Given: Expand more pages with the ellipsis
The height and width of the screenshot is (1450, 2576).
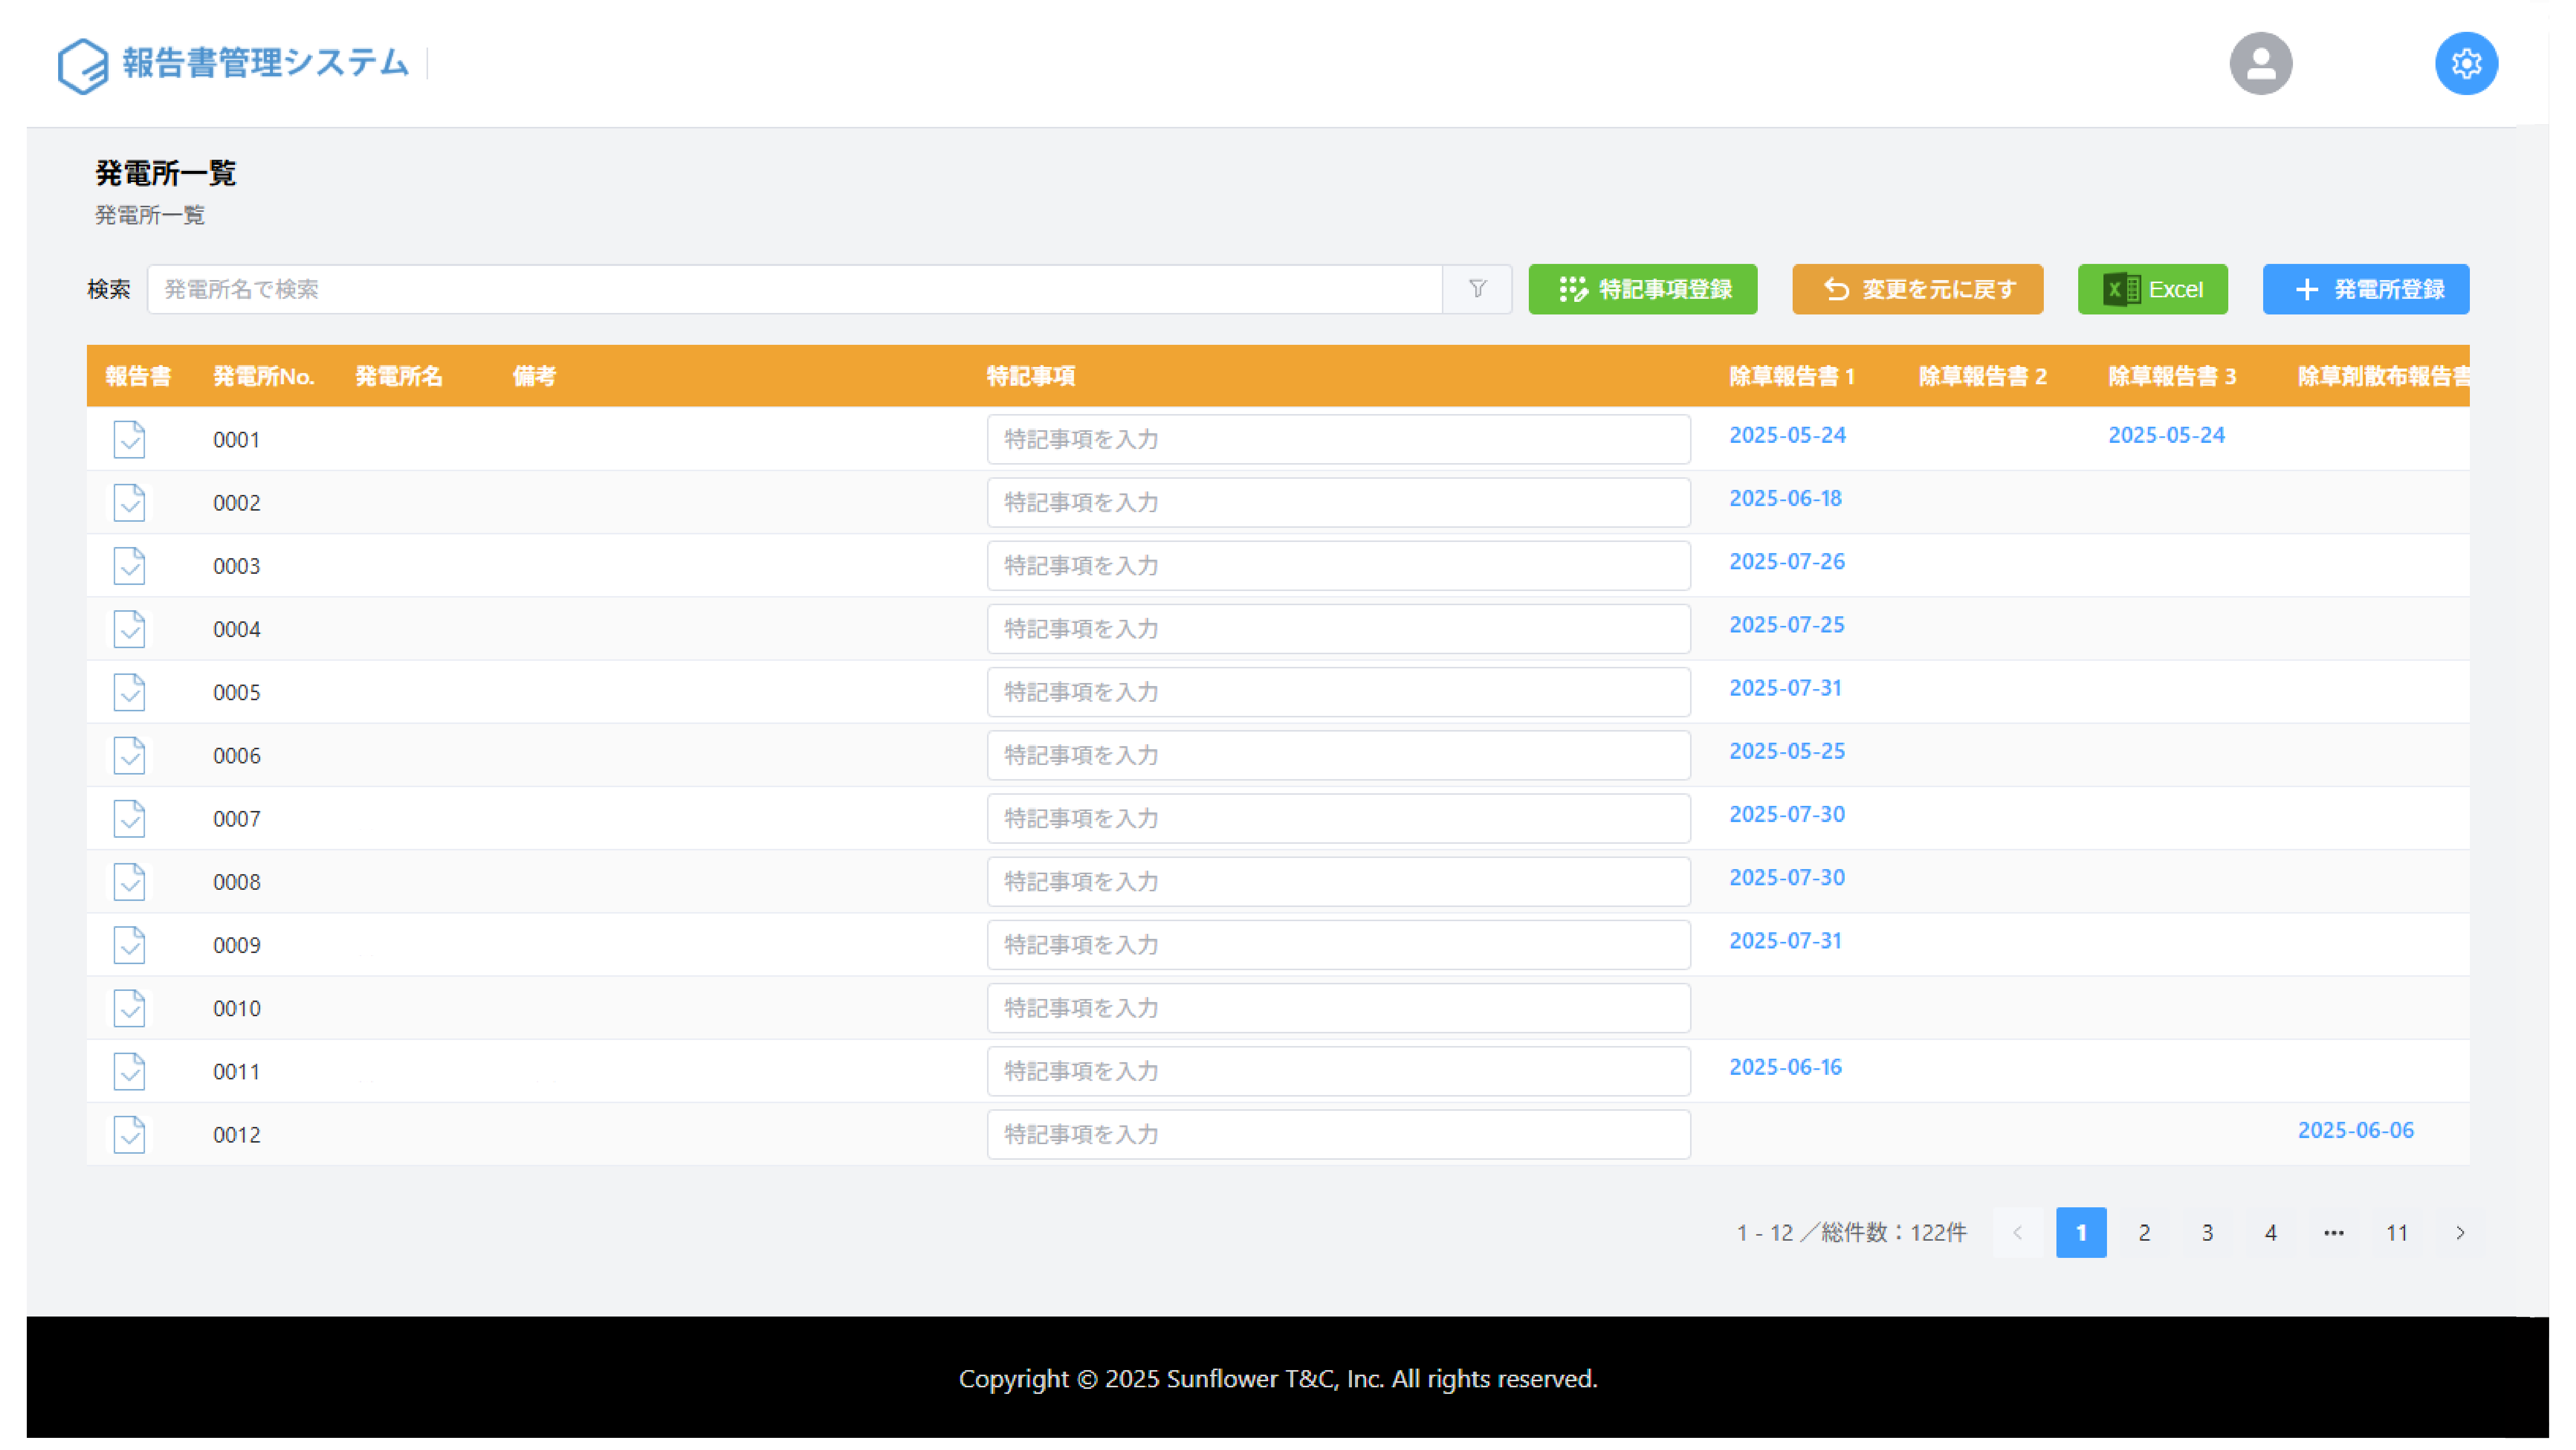Looking at the screenshot, I should (2333, 1233).
